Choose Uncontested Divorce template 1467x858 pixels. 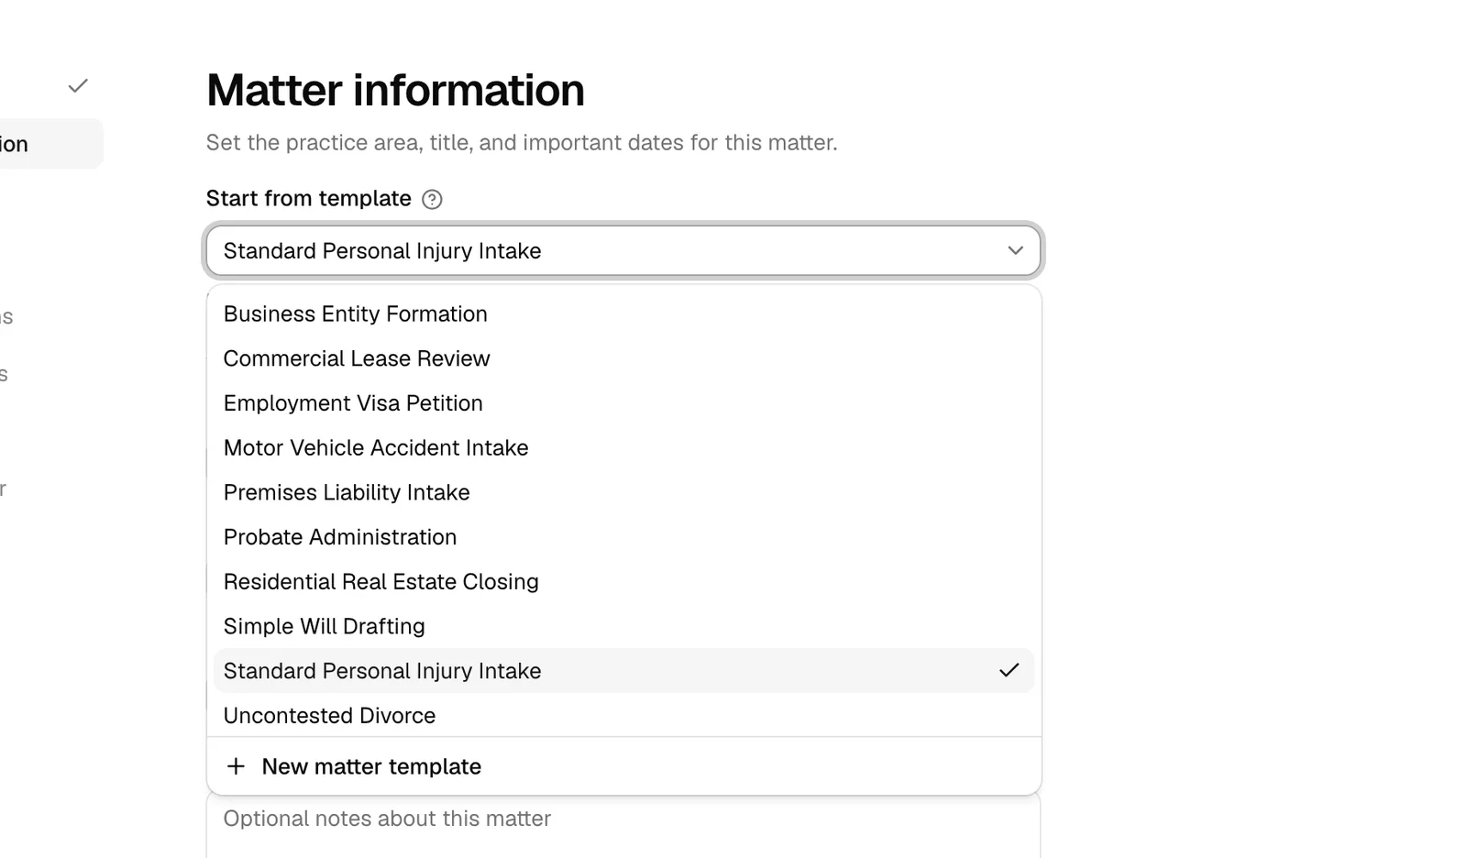tap(623, 716)
